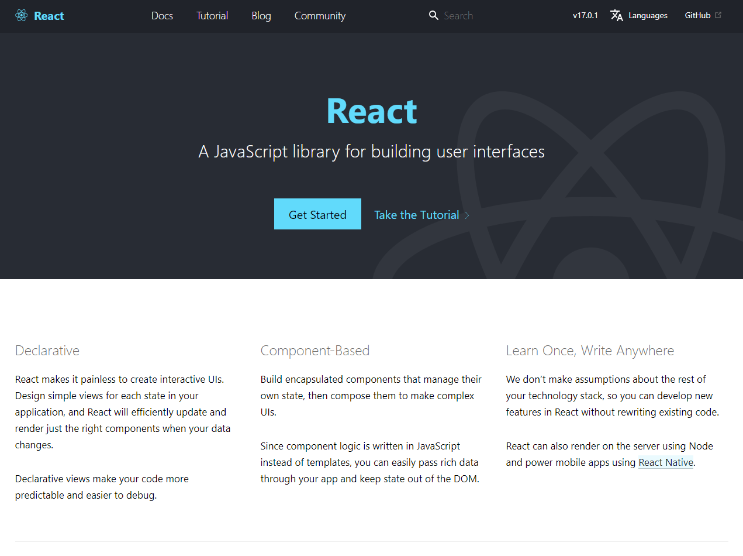Go to the Blog page

(261, 16)
